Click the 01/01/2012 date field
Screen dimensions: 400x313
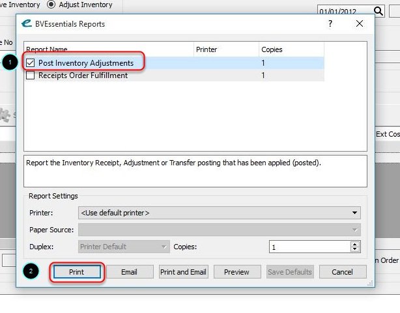(x=345, y=11)
